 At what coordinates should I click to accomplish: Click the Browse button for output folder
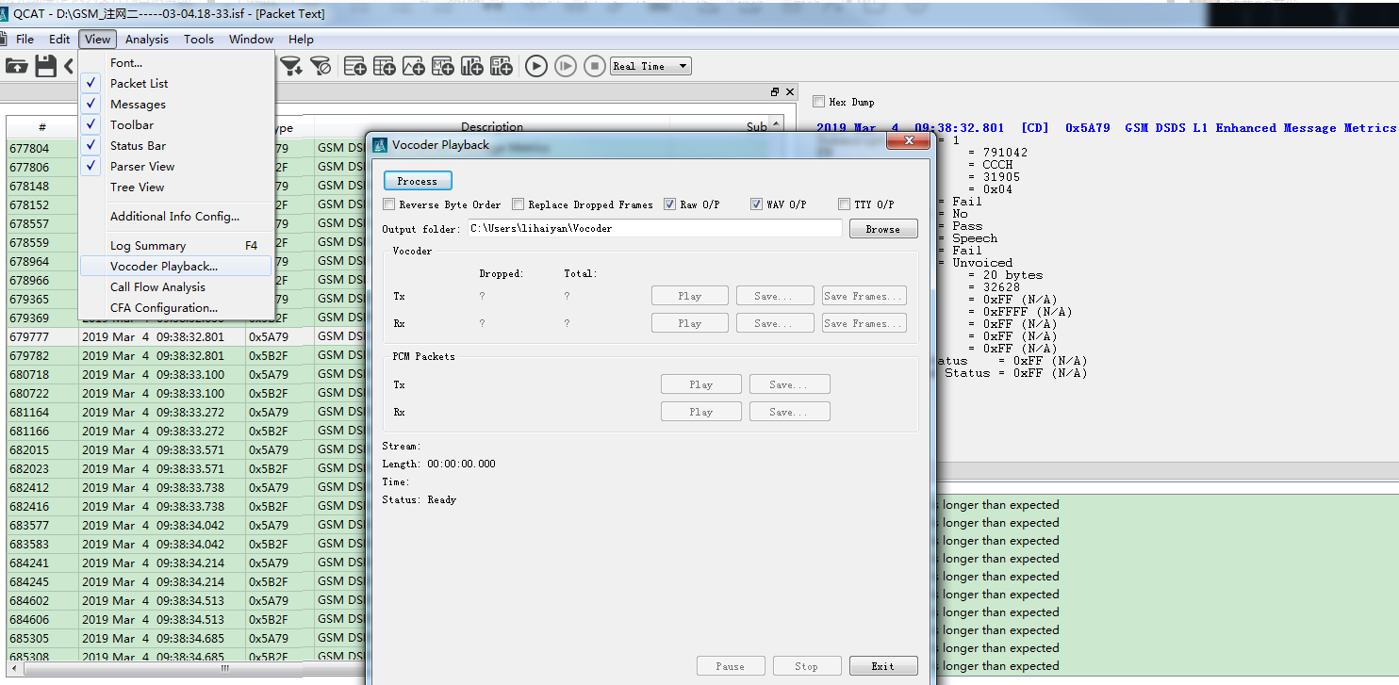coord(882,229)
